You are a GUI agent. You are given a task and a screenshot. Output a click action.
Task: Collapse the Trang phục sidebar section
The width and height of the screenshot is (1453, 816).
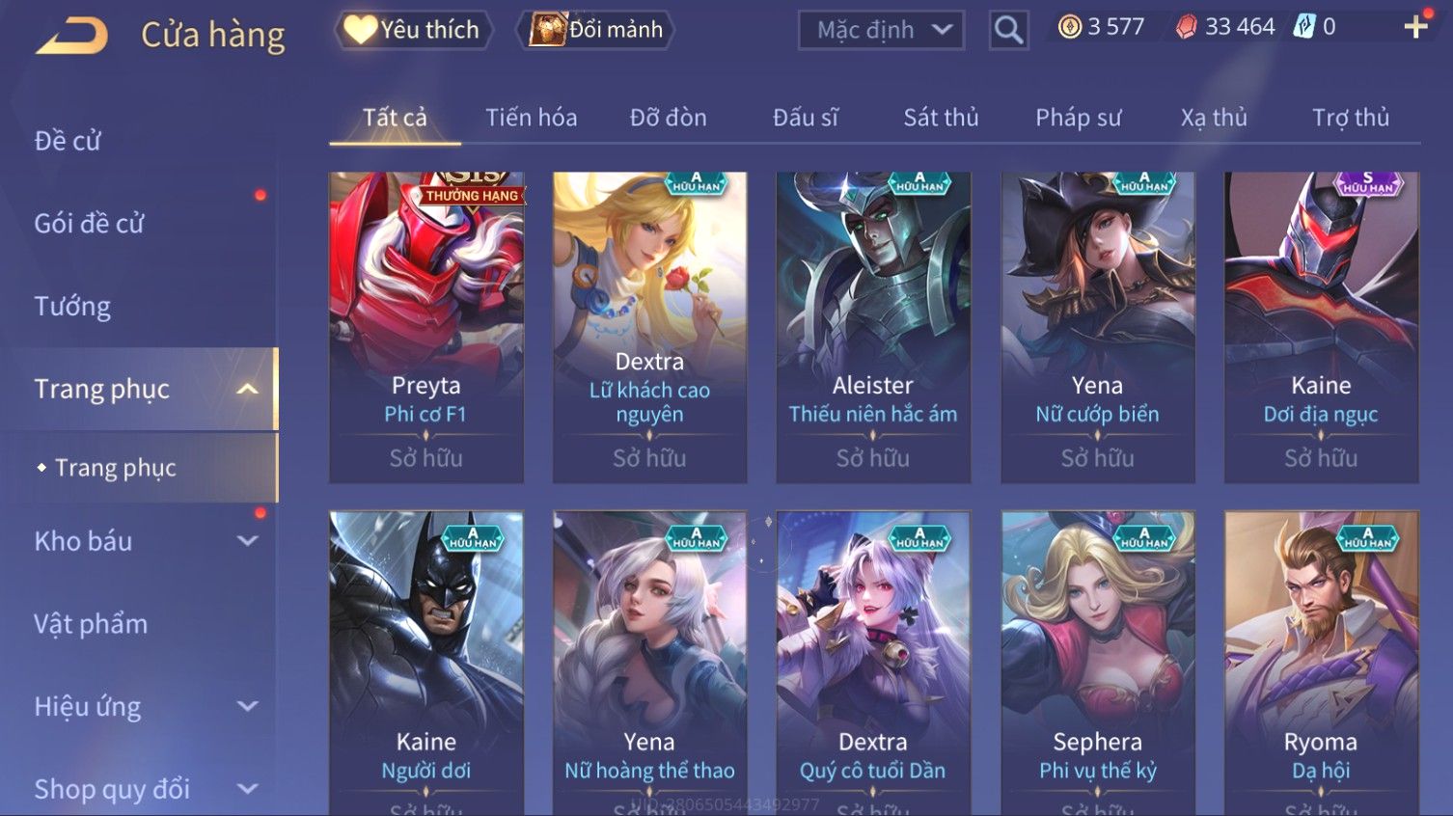point(247,389)
